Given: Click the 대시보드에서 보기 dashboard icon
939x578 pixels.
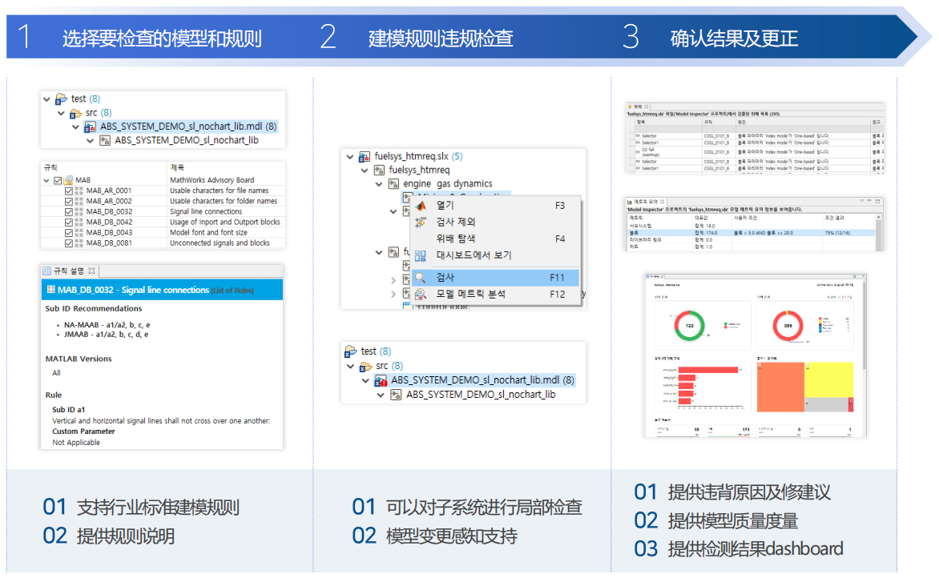Looking at the screenshot, I should click(421, 255).
